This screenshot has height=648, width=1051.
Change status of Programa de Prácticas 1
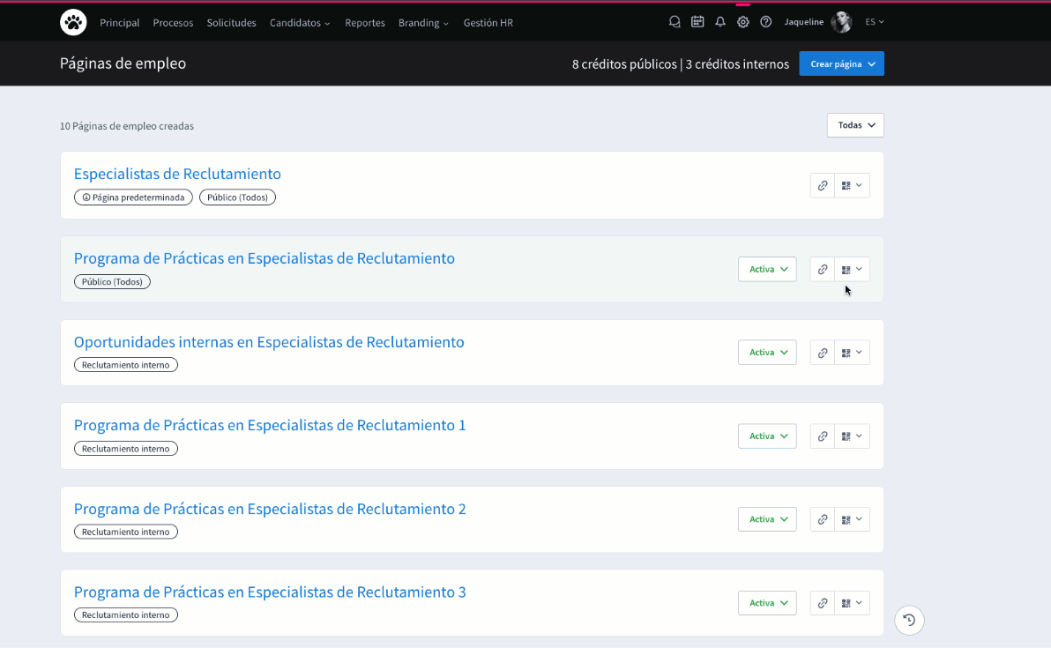click(766, 436)
